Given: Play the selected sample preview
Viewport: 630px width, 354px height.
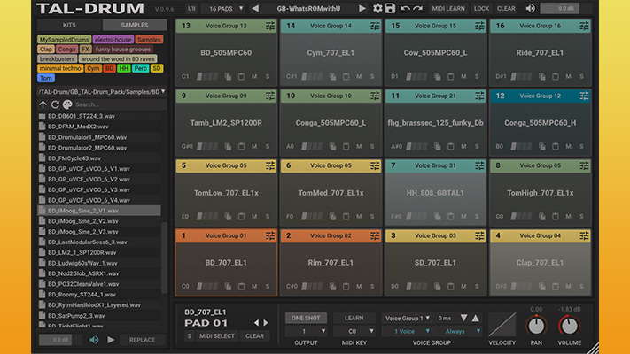Looking at the screenshot, I should tap(111, 339).
